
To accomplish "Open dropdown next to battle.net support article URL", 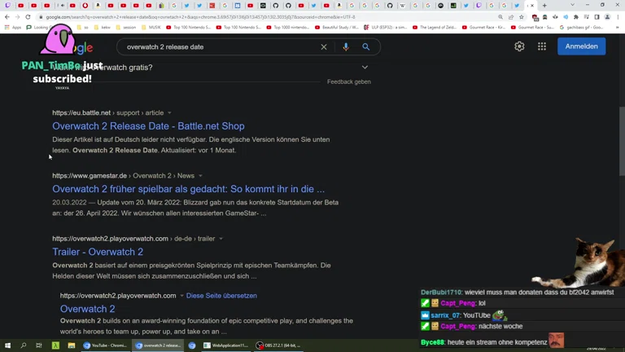I will tap(169, 113).
